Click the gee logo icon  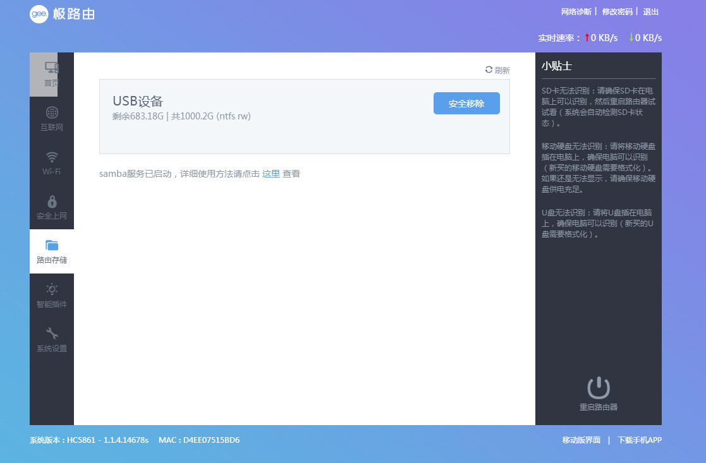tap(39, 14)
